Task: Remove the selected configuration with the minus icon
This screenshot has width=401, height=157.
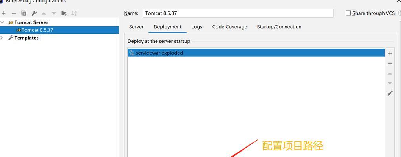Action: click(x=14, y=13)
